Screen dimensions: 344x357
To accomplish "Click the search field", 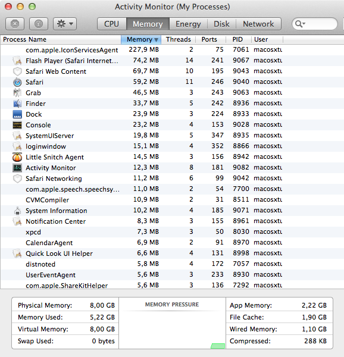I will pyautogui.click(x=315, y=24).
